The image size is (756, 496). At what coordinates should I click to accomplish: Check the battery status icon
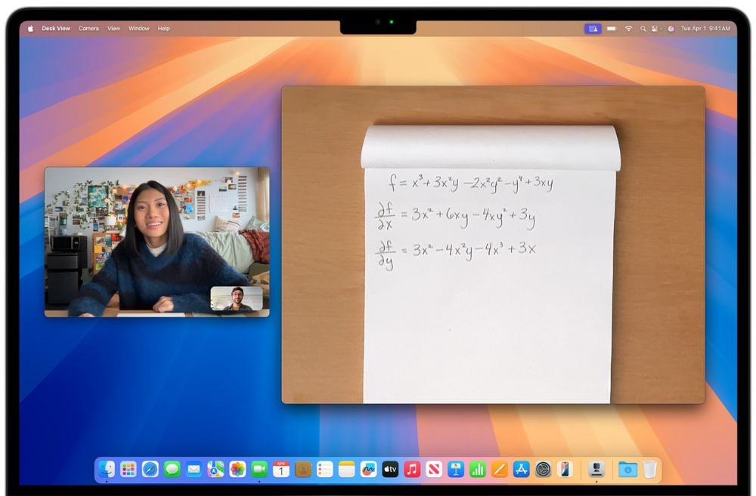(612, 29)
